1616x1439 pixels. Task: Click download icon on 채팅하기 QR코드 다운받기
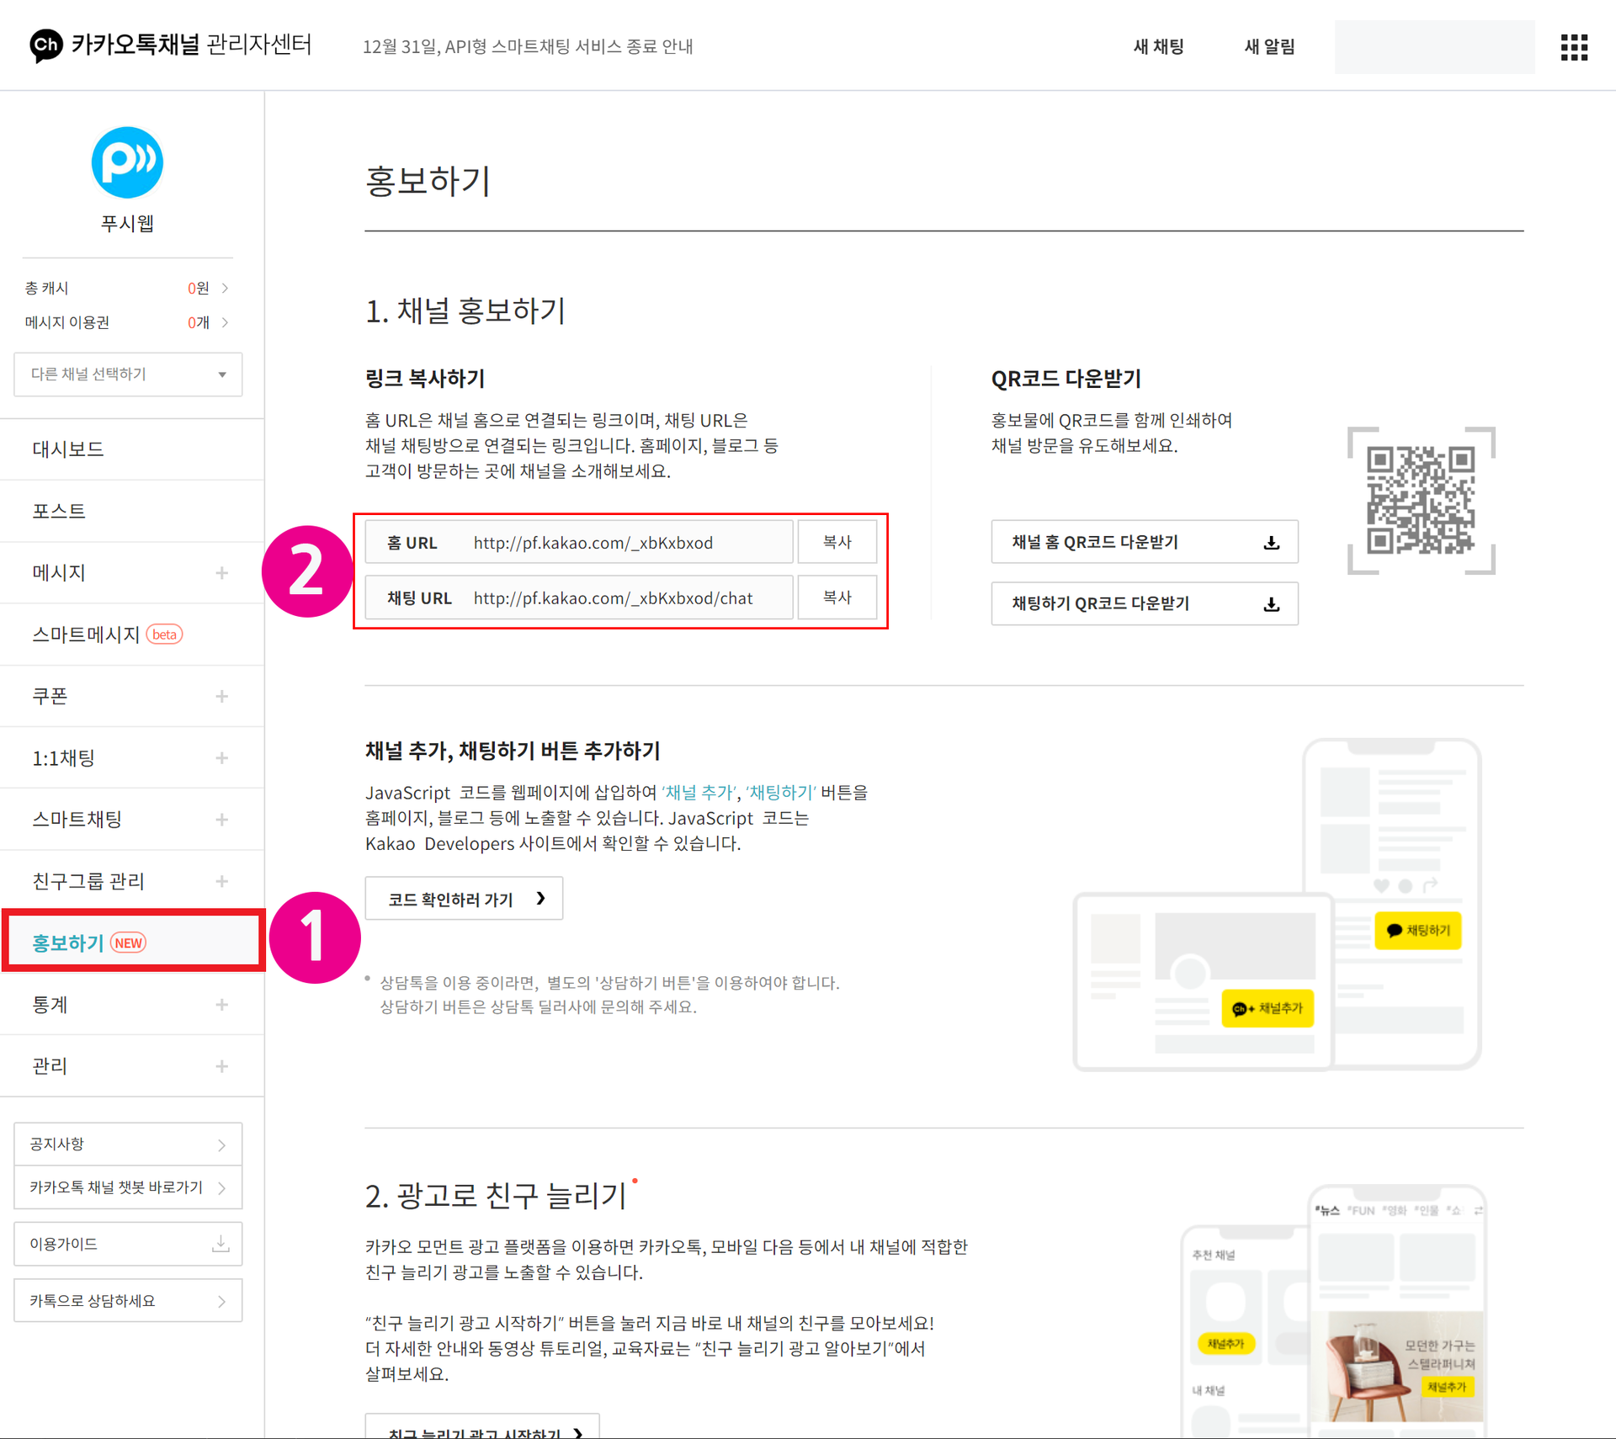click(1272, 604)
